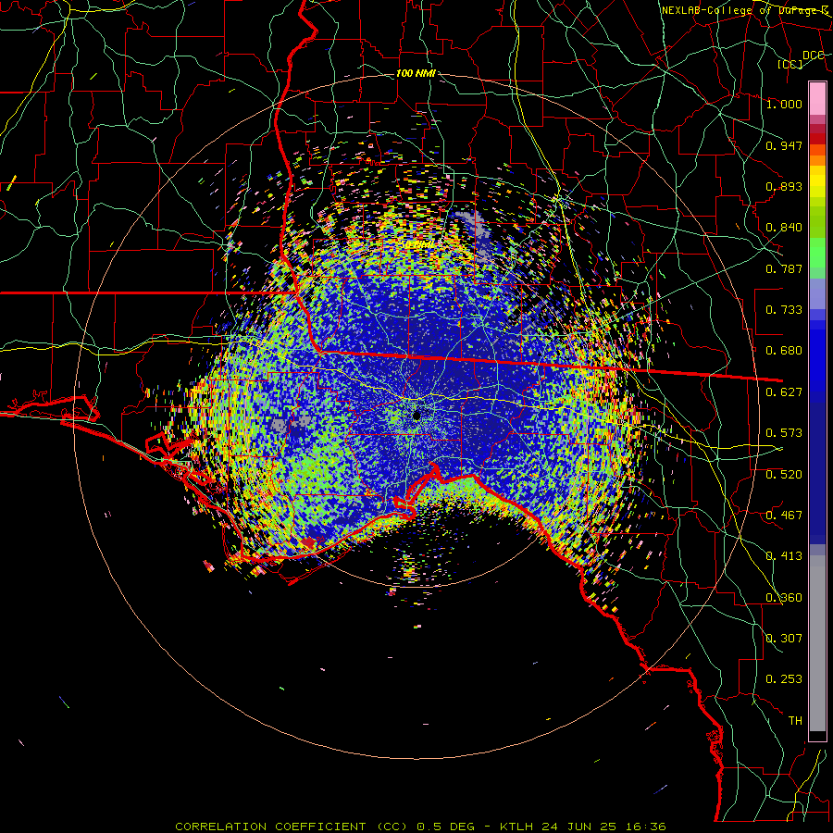Select the 0.307 scale label
The height and width of the screenshot is (833, 833).
784,639
